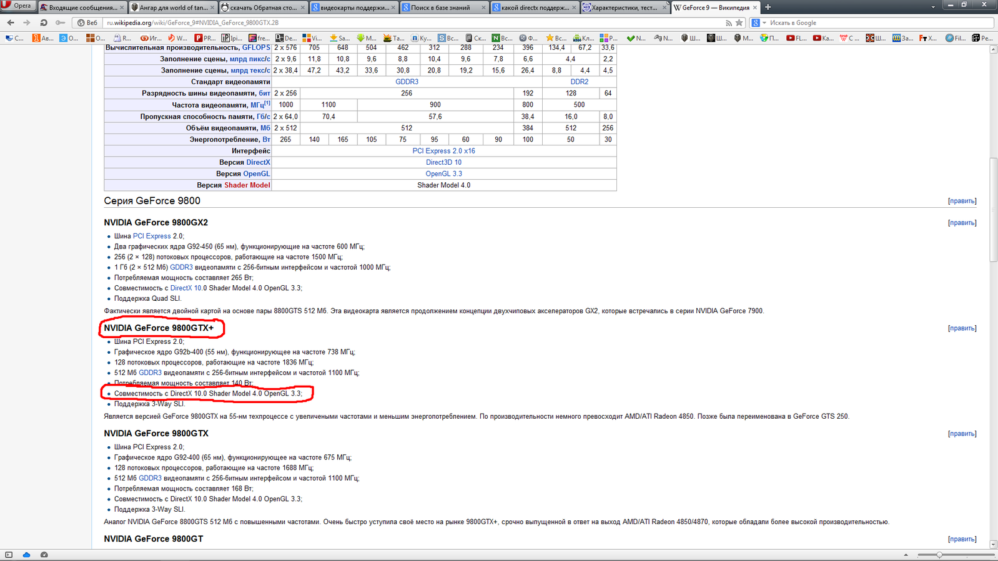Open the 'Иг...' bookmark
Image resolution: width=998 pixels, height=561 pixels.
click(x=151, y=38)
